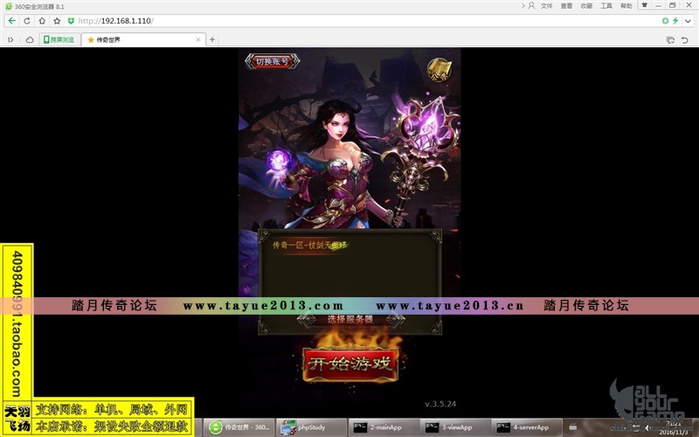Viewport: 699px width, 437px height.
Task: Open the 文件 menu
Action: [547, 6]
